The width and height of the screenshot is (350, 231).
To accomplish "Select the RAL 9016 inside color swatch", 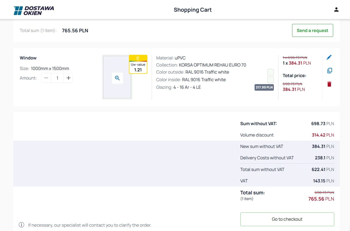I will pos(270,80).
